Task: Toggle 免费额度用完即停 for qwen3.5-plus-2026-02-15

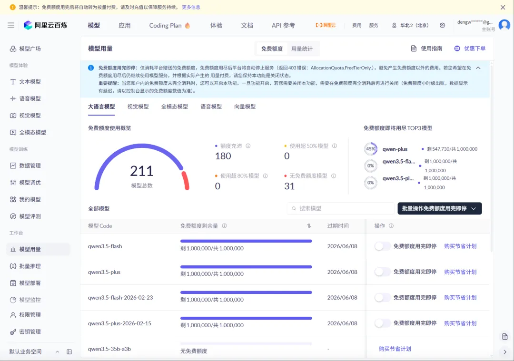Action: [x=383, y=323]
